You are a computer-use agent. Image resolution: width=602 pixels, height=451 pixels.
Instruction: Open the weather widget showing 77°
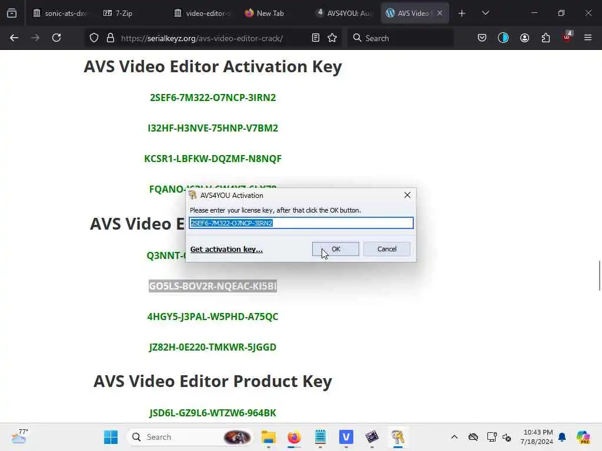(20, 436)
